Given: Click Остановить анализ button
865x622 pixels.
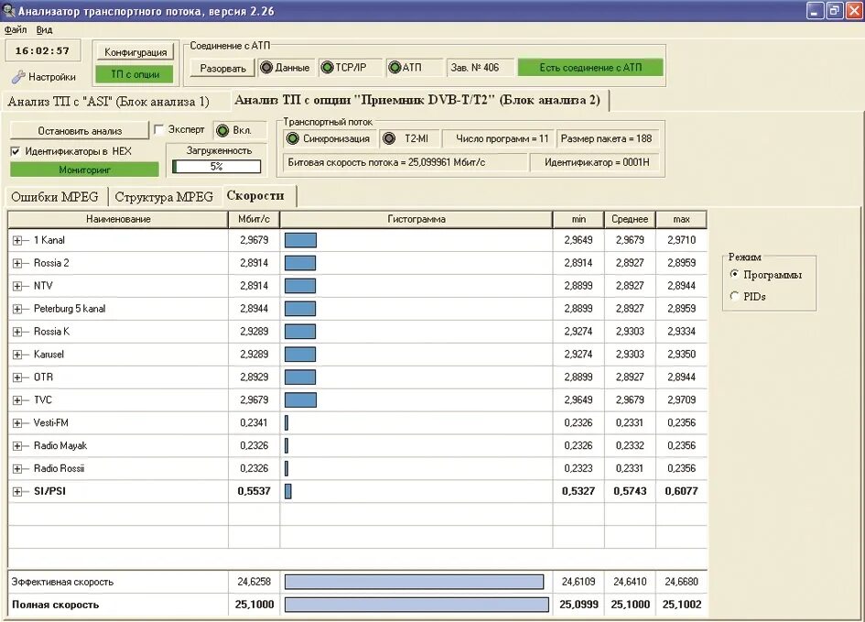Looking at the screenshot, I should pyautogui.click(x=80, y=131).
